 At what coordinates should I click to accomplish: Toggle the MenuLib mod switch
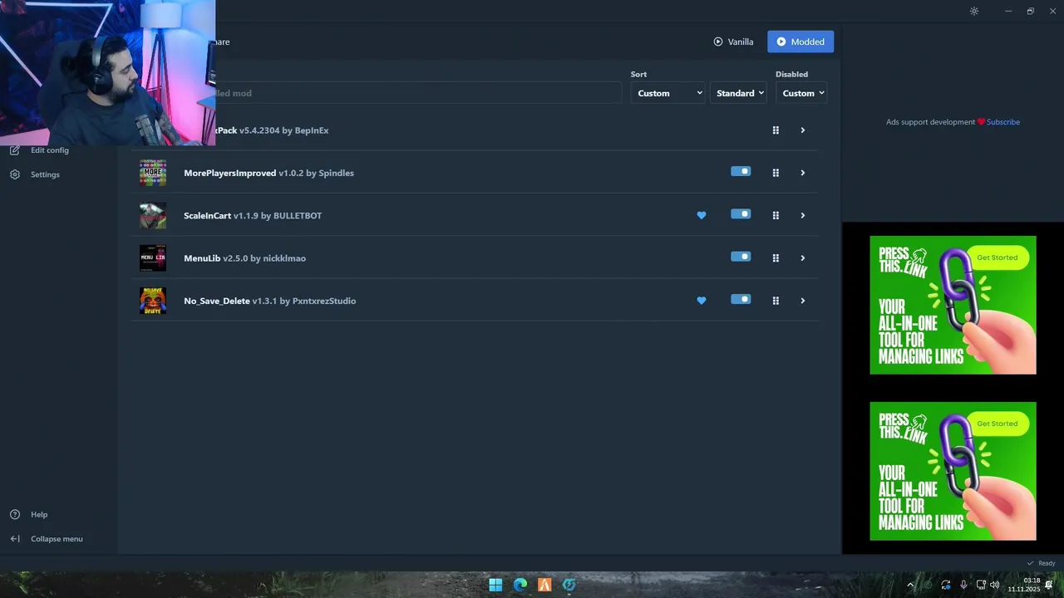(741, 257)
